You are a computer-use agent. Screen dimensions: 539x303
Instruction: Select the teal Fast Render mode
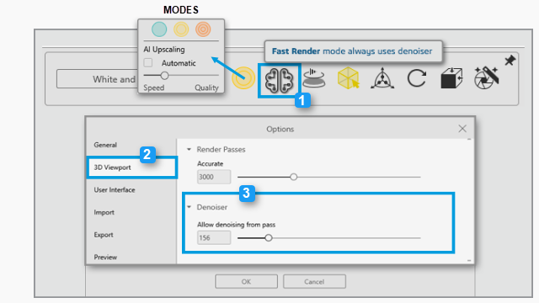(159, 29)
